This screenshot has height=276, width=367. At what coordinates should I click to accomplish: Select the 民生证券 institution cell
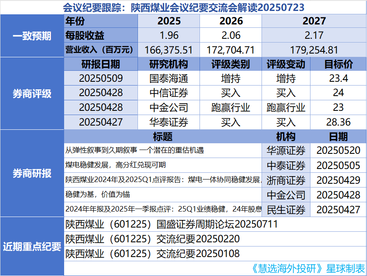point(286,209)
